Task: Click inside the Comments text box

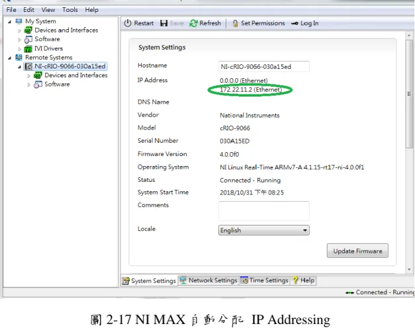Action: click(x=264, y=211)
